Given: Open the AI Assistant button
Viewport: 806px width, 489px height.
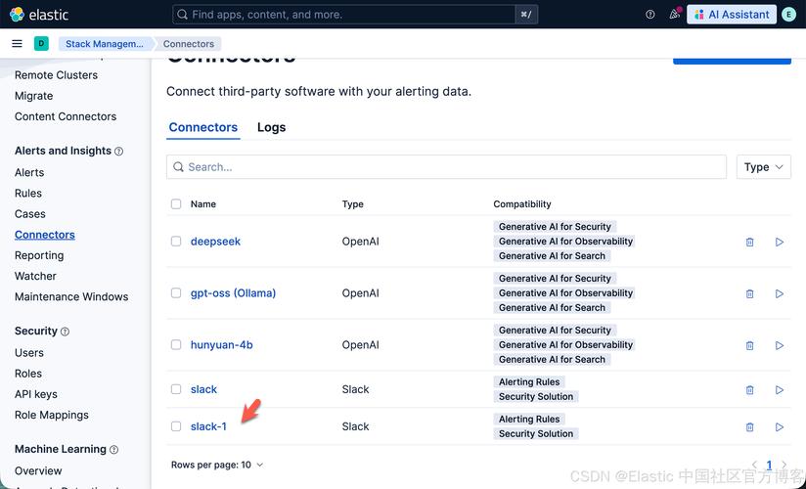Looking at the screenshot, I should (x=732, y=15).
